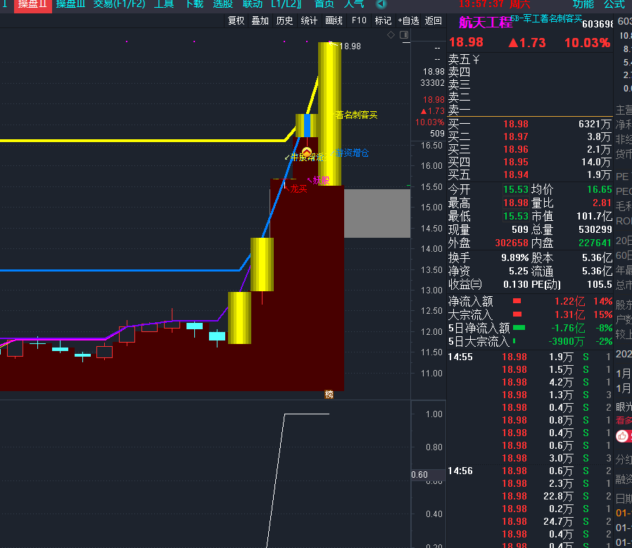Click the 标记 toolbar button
Image resolution: width=632 pixels, height=548 pixels.
click(383, 20)
